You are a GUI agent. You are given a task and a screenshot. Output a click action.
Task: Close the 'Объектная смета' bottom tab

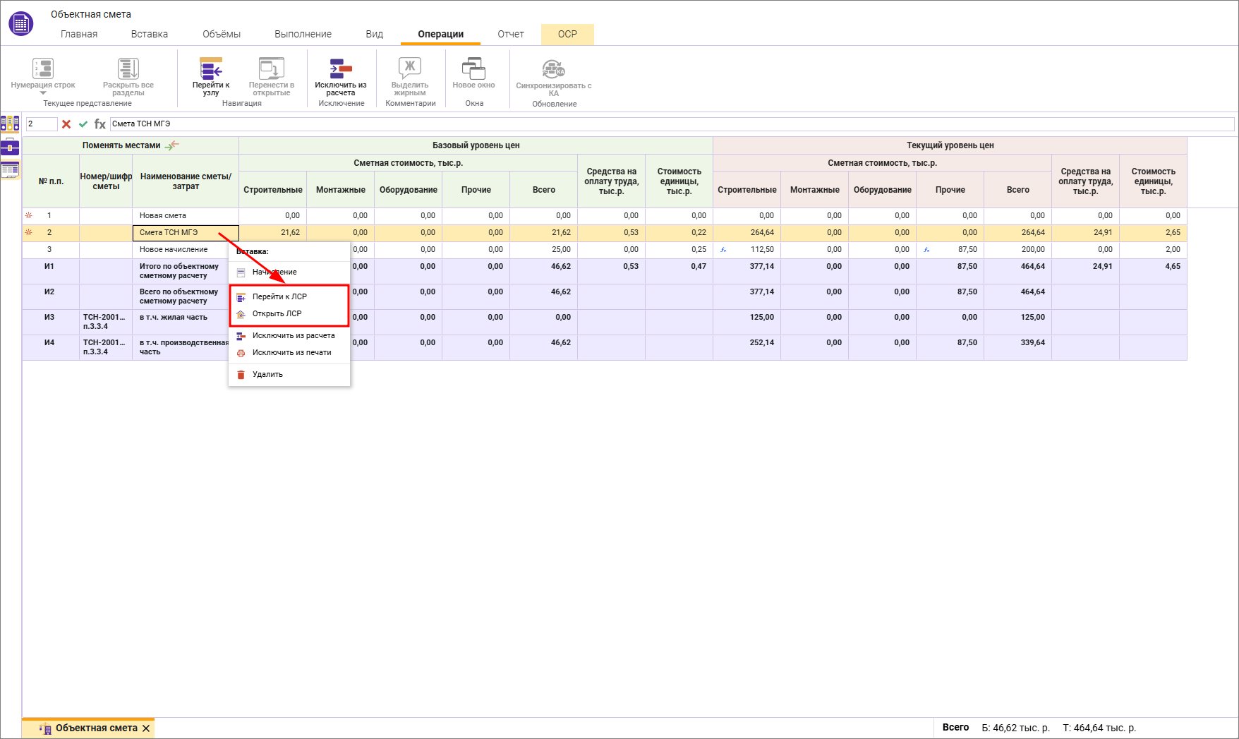[x=146, y=728]
